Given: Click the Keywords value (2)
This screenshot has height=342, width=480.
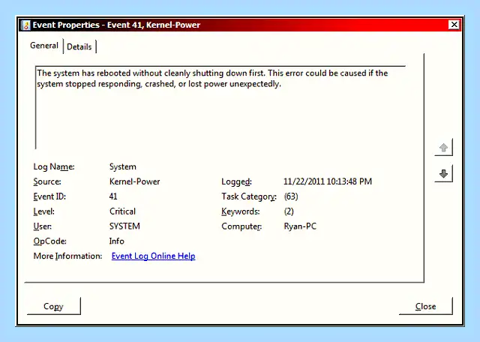Looking at the screenshot, I should click(x=289, y=211).
